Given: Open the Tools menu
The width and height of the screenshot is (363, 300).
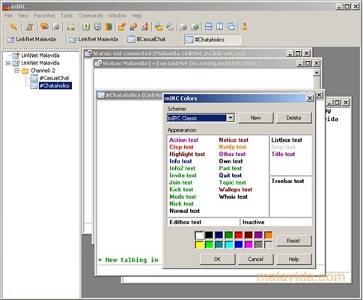Looking at the screenshot, I should [67, 16].
